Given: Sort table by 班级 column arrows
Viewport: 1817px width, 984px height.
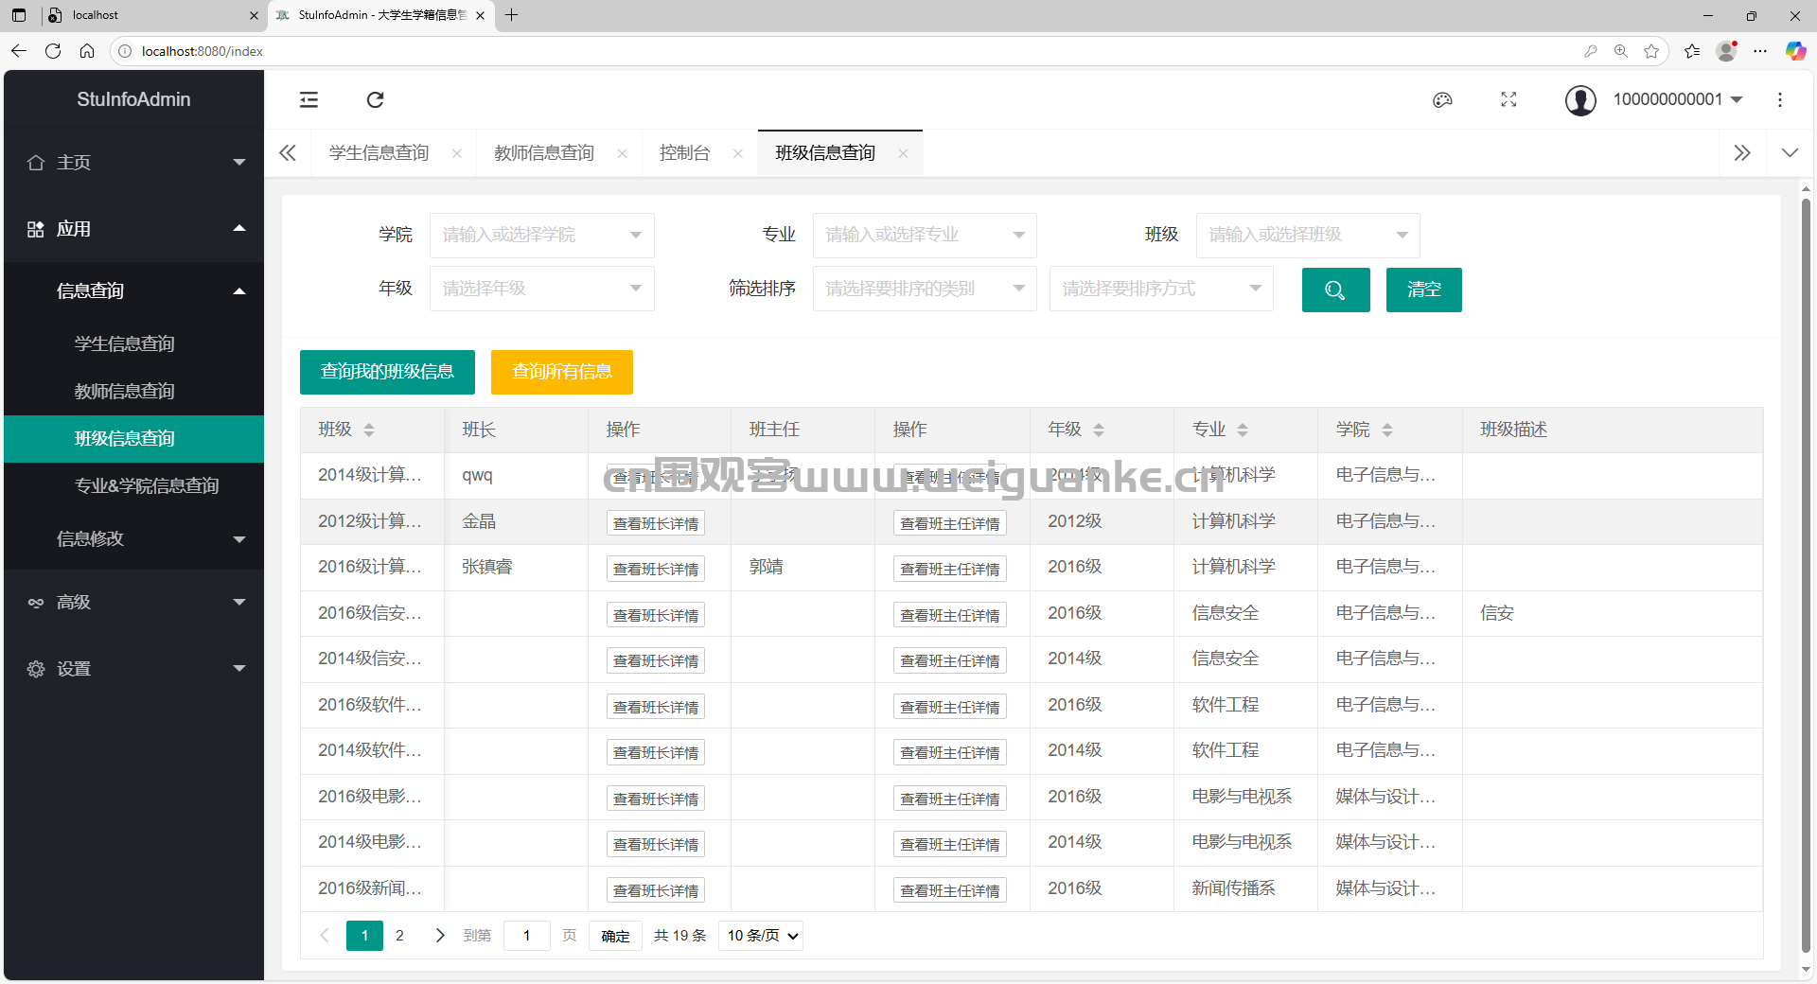Looking at the screenshot, I should point(369,430).
